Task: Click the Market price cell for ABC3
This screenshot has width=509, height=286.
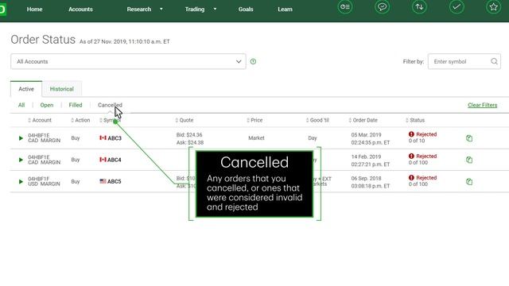Action: [x=256, y=138]
